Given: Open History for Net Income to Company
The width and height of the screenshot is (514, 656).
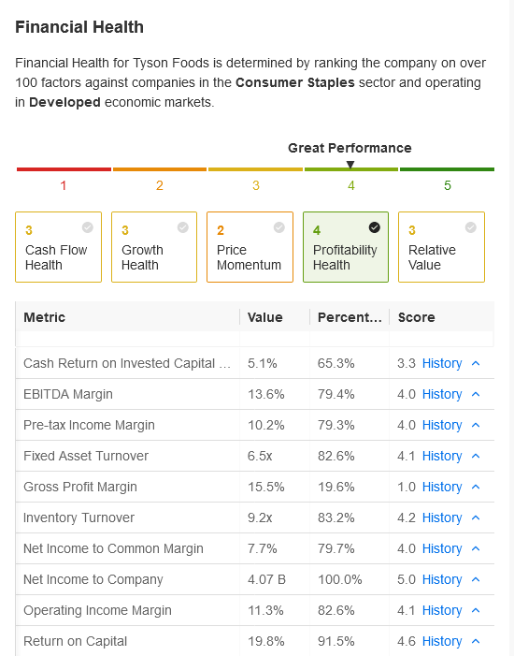Looking at the screenshot, I should (x=442, y=579).
